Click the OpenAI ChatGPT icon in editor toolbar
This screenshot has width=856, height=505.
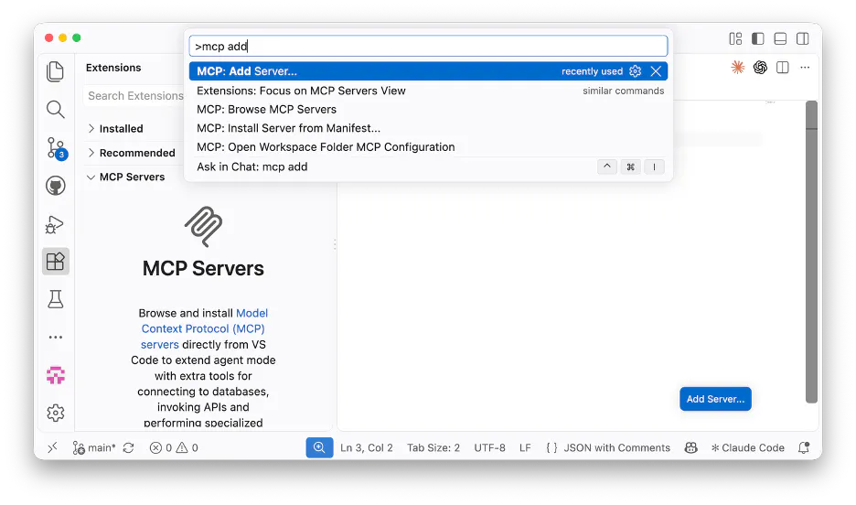tap(760, 67)
